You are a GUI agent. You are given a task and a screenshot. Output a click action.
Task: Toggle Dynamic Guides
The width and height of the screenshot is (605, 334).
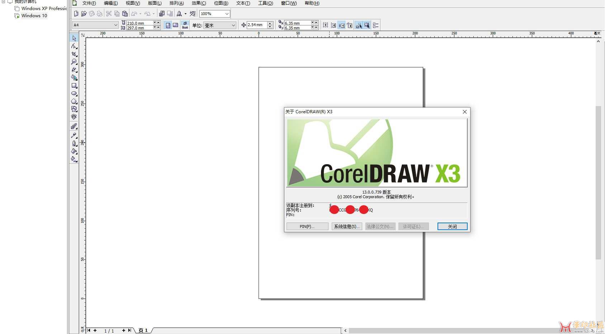[x=350, y=25]
